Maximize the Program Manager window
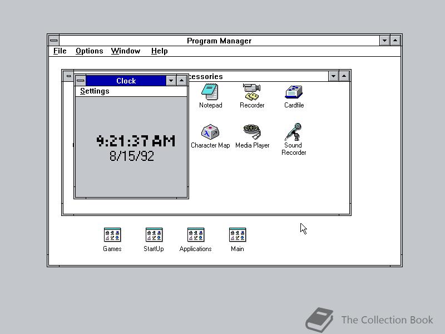 coord(395,41)
